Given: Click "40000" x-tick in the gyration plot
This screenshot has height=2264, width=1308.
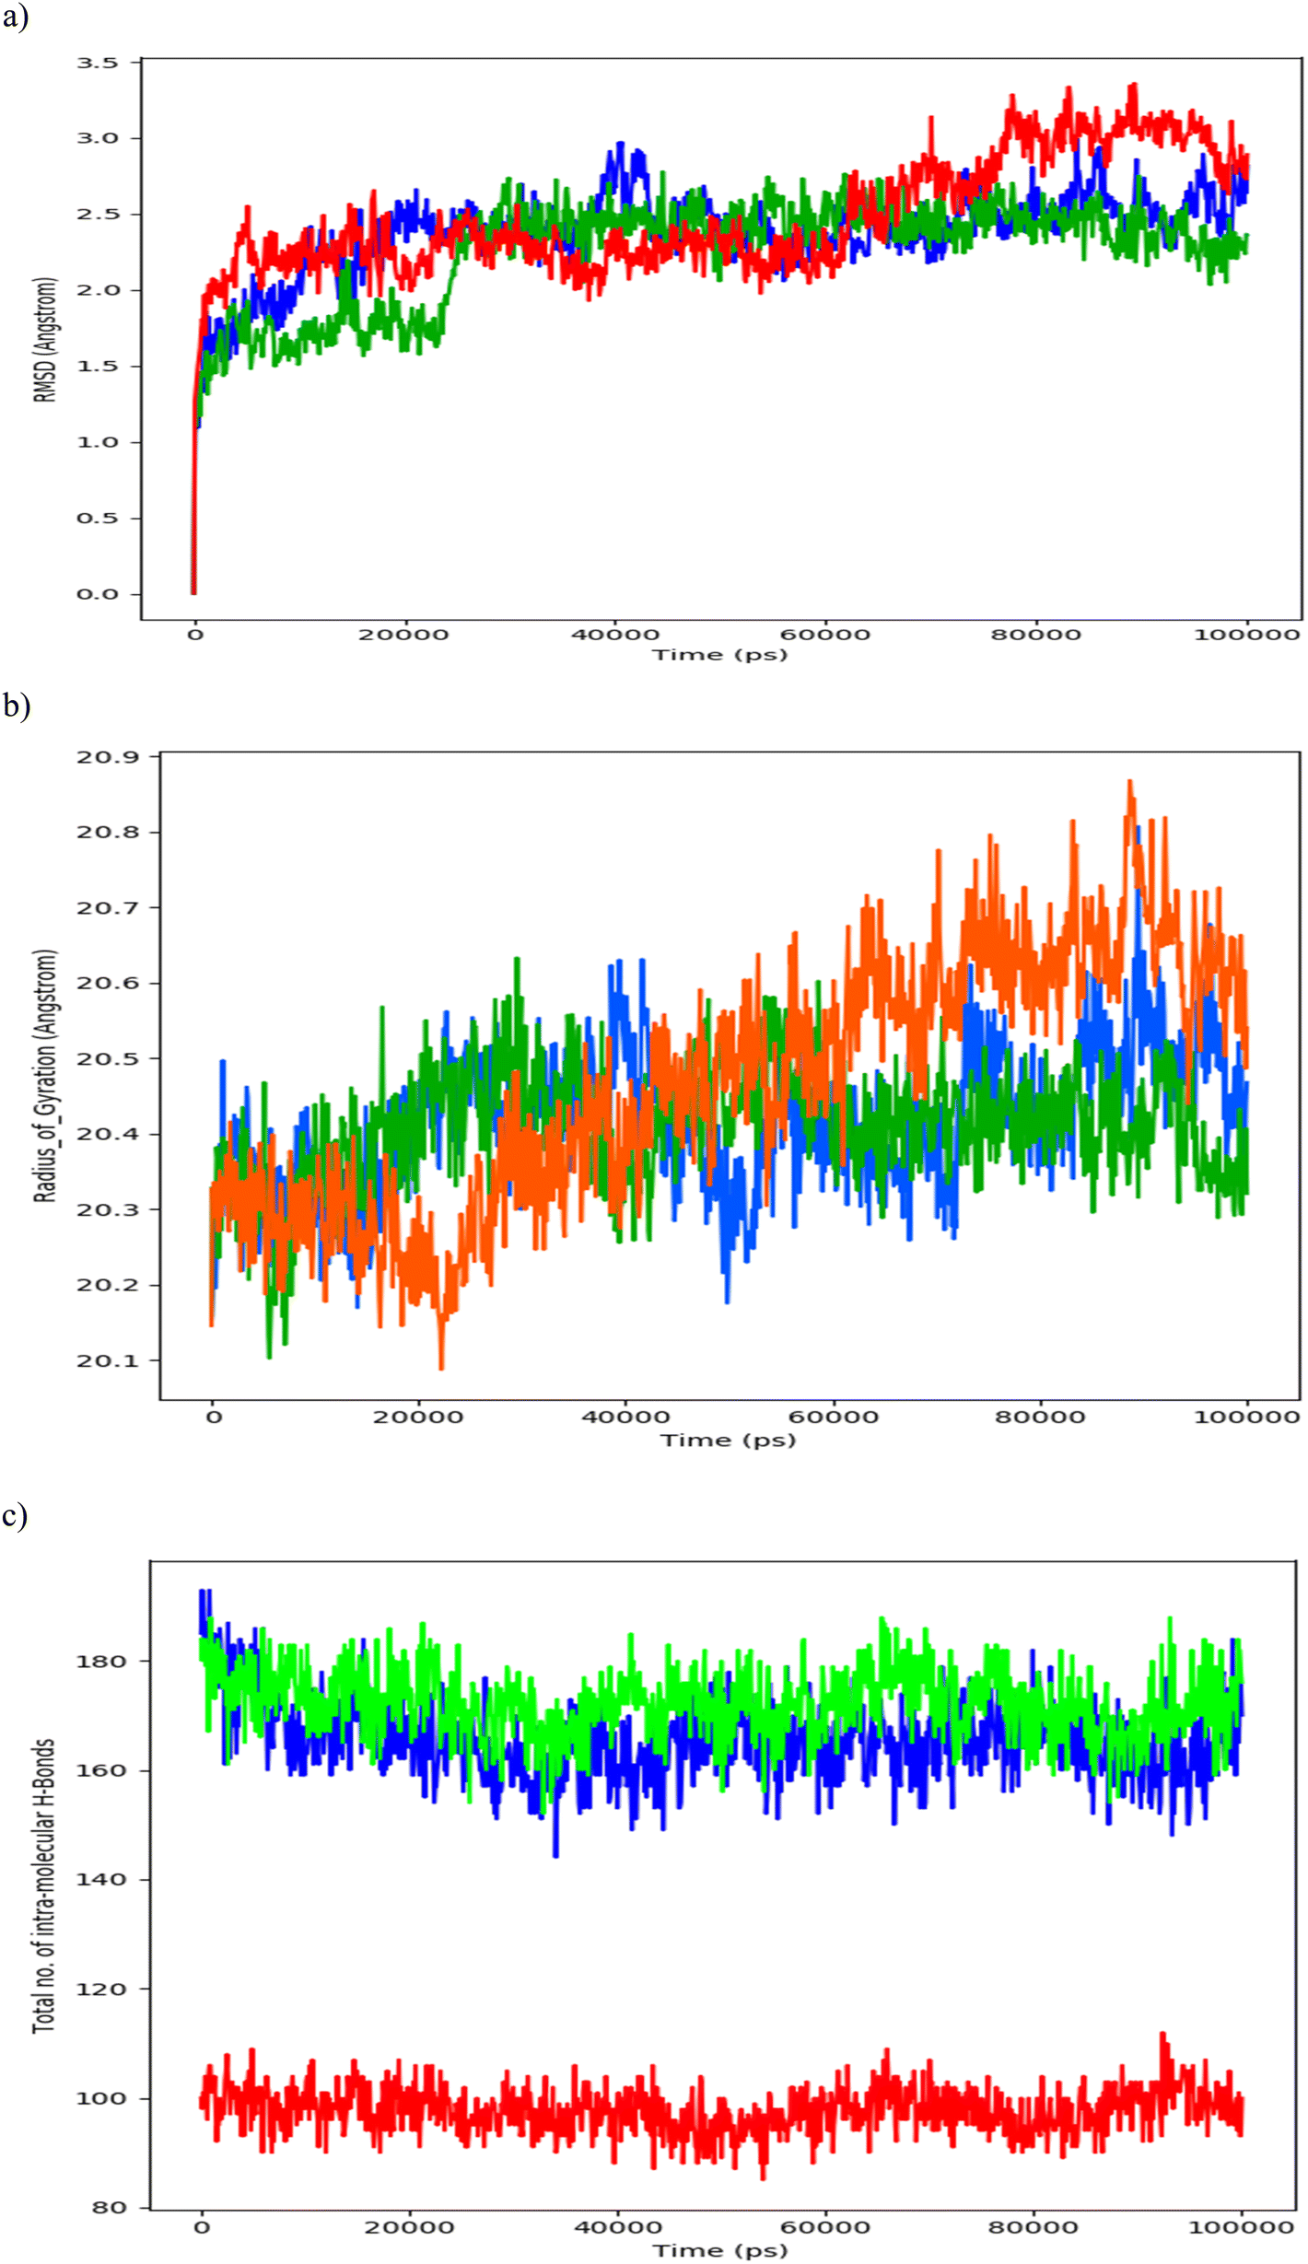Looking at the screenshot, I should point(625,1418).
